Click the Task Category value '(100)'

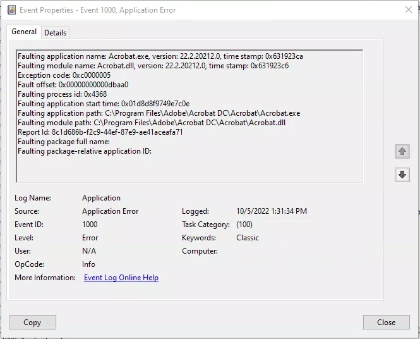[244, 225]
